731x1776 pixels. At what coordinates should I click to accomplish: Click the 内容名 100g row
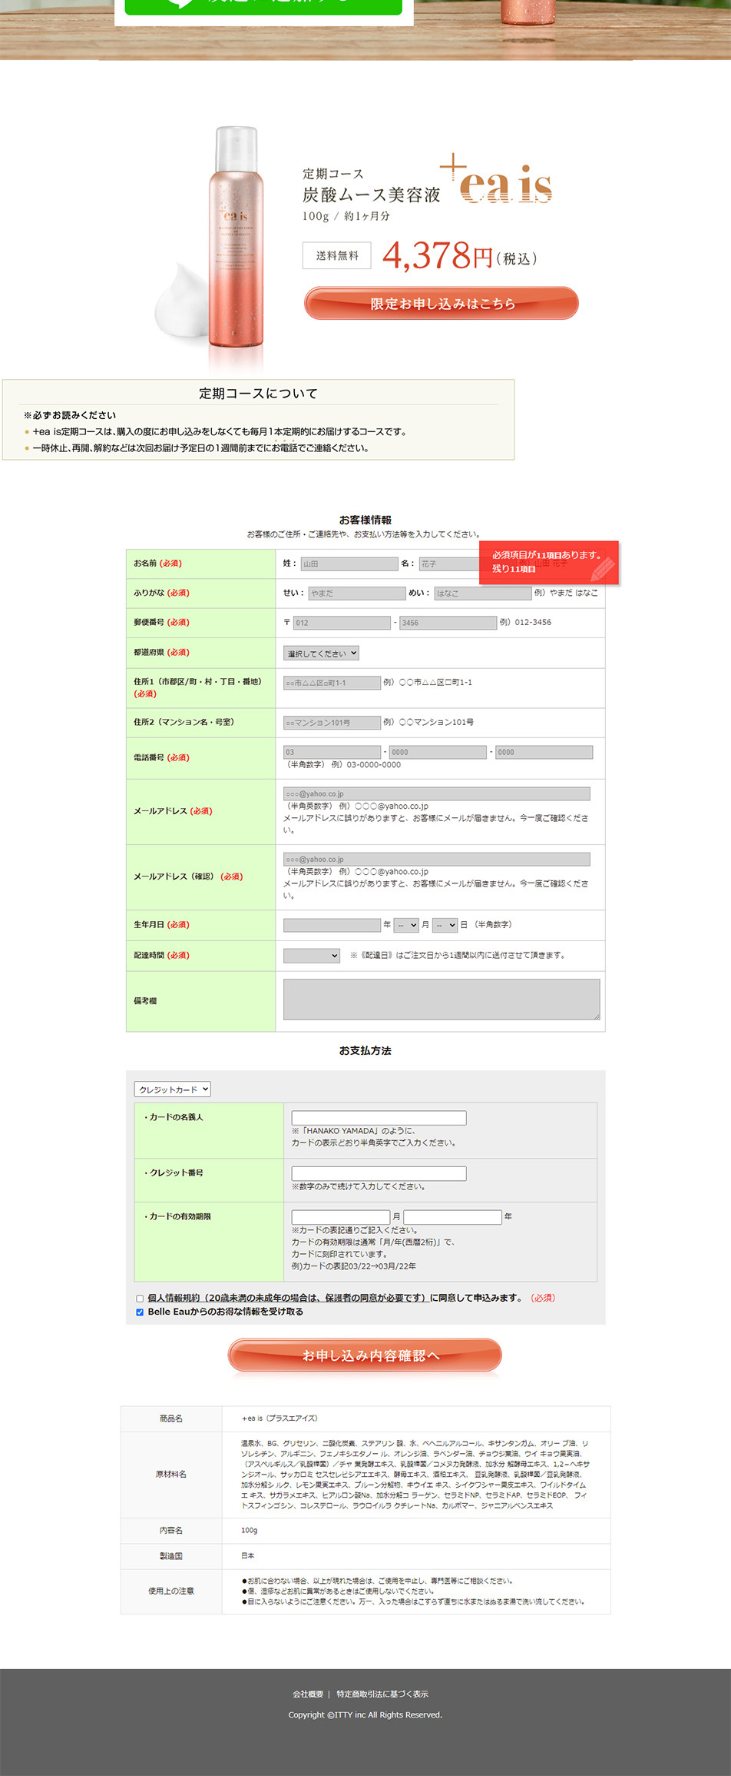click(x=365, y=1530)
